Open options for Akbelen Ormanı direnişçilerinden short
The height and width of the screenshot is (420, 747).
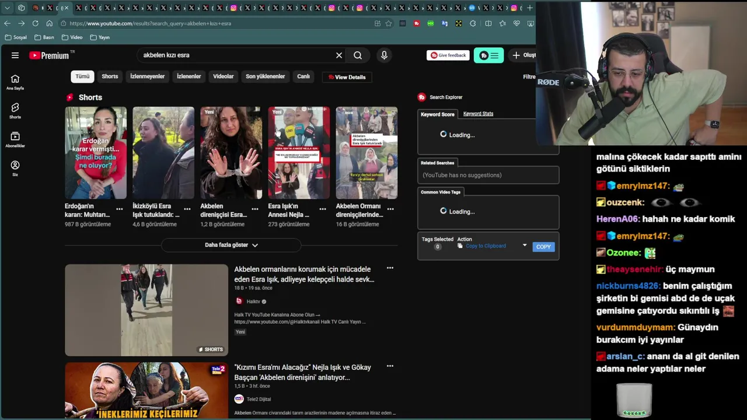click(390, 209)
